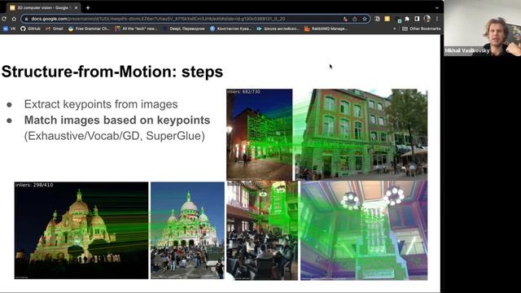Open the Chrome three-dot menu
Viewport: 521px width, 293px height.
[437, 19]
